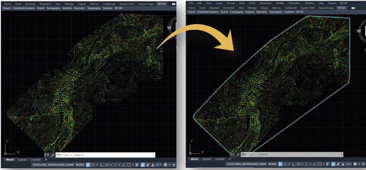Image resolution: width=366 pixels, height=170 pixels.
Task: Toggle snap mode in right window status bar
Action: [285, 164]
